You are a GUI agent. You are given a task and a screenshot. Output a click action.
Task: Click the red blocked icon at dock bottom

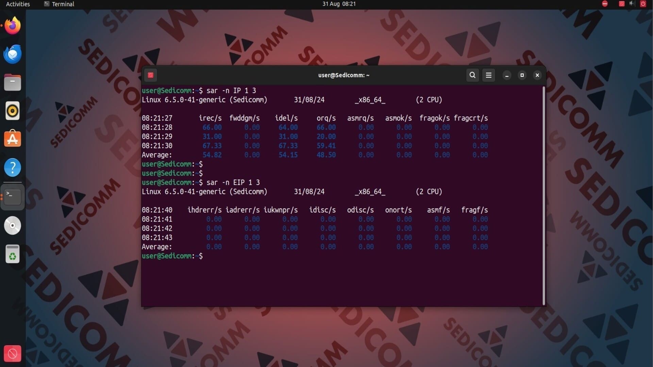pyautogui.click(x=13, y=354)
